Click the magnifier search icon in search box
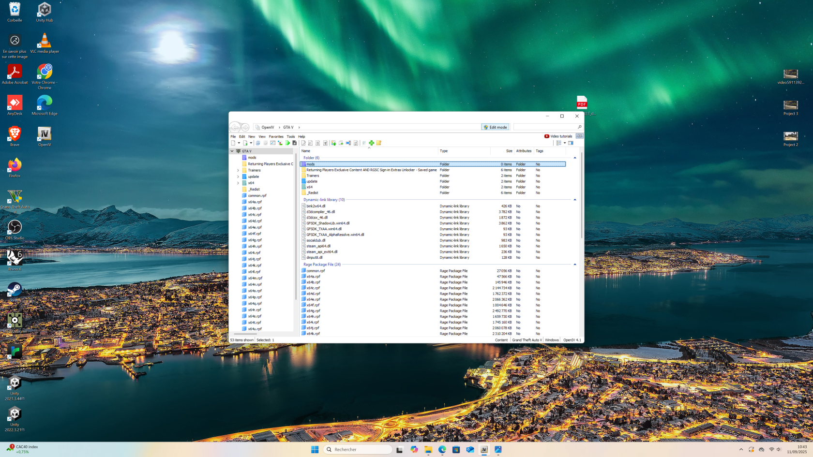Viewport: 813px width, 457px height. click(x=579, y=127)
